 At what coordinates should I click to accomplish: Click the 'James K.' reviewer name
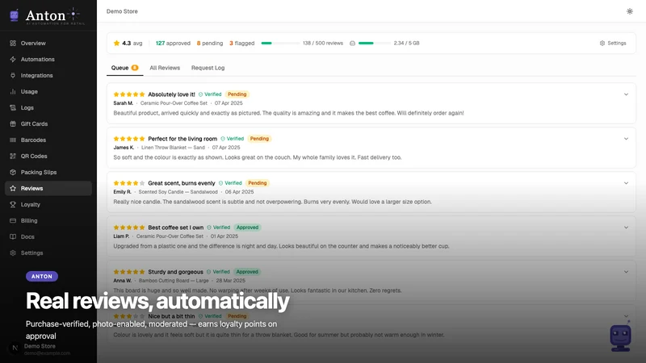coord(124,148)
